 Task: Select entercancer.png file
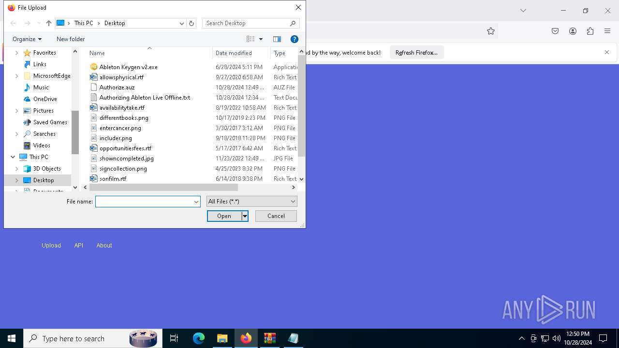pyautogui.click(x=120, y=128)
